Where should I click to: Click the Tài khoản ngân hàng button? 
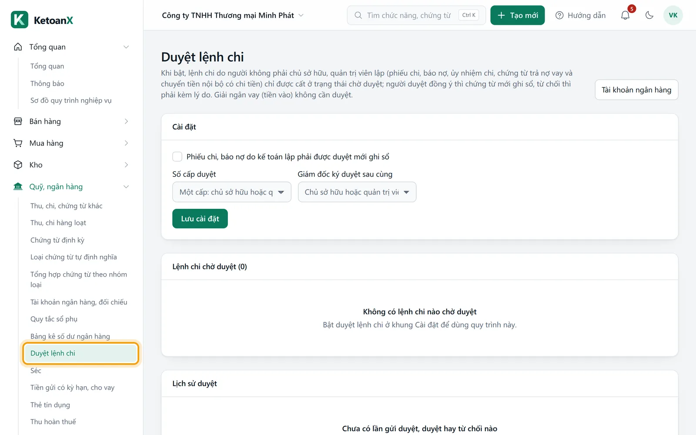coord(636,90)
